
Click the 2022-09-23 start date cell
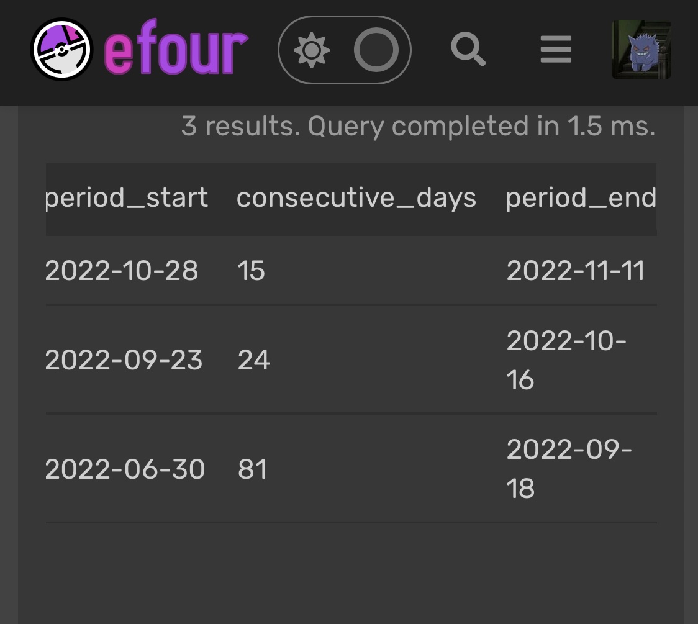[124, 360]
